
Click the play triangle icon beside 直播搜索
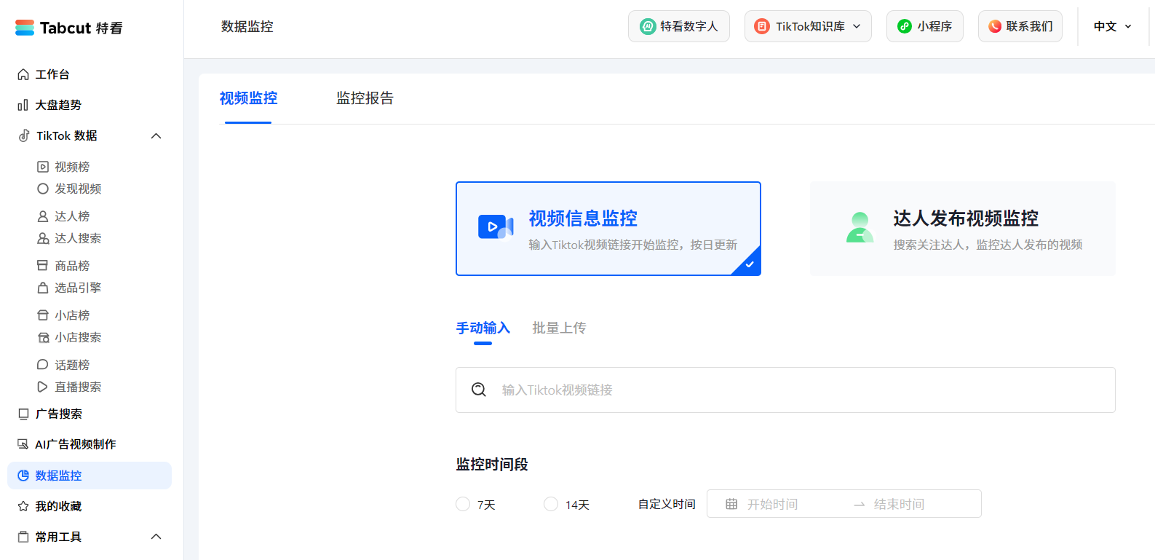click(x=43, y=387)
